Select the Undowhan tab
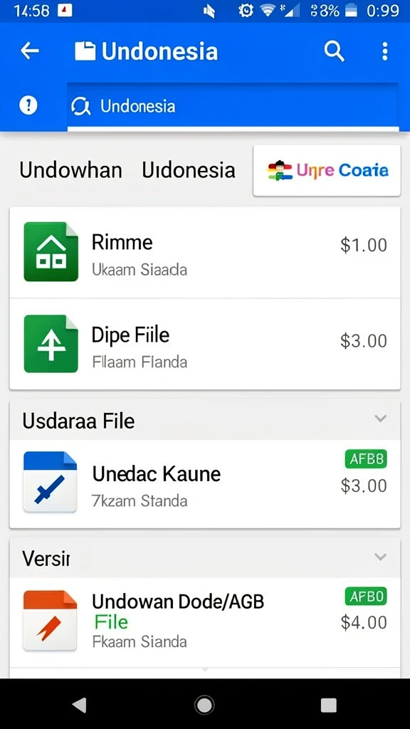The height and width of the screenshot is (729, 410). [x=71, y=170]
